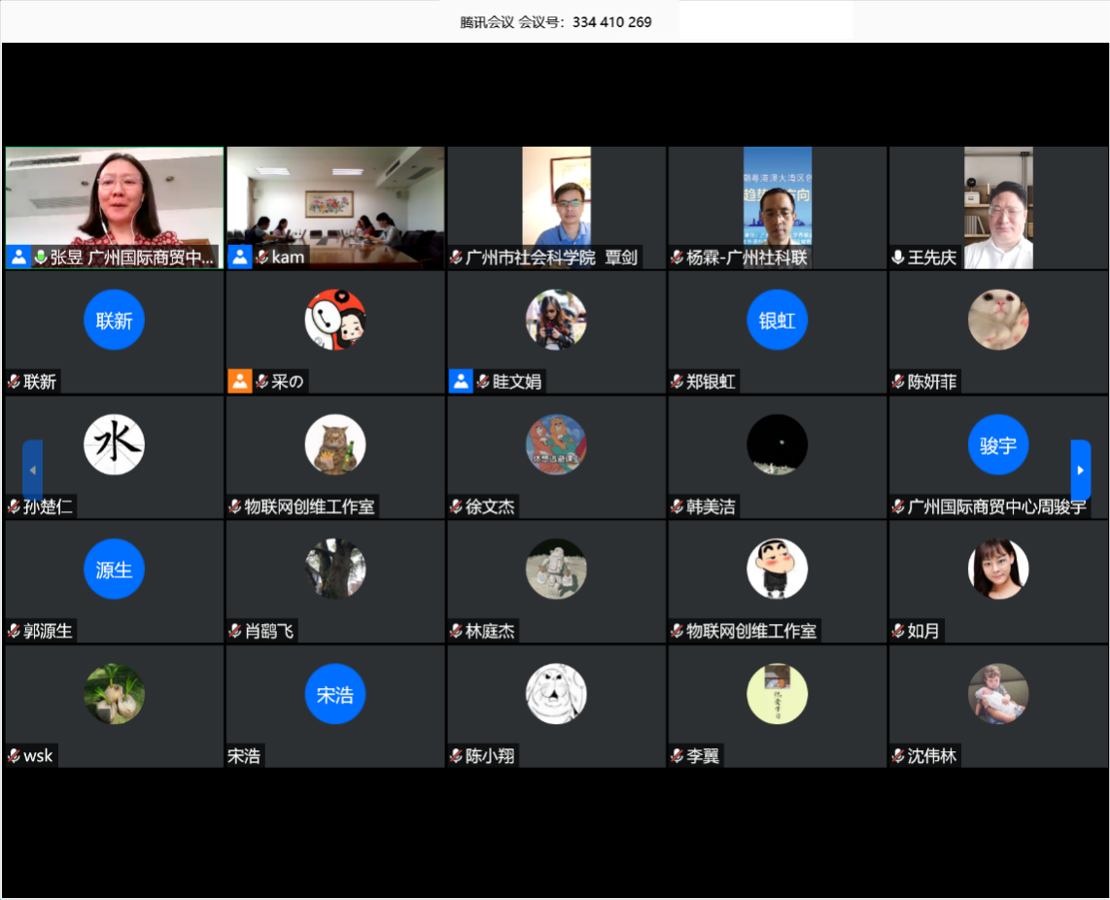This screenshot has height=900, width=1110.
Task: Click the 骏宇 blue avatar circle
Action: tap(997, 444)
